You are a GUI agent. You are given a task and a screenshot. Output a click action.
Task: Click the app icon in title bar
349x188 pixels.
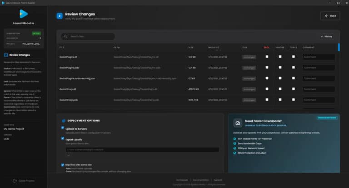3,3
